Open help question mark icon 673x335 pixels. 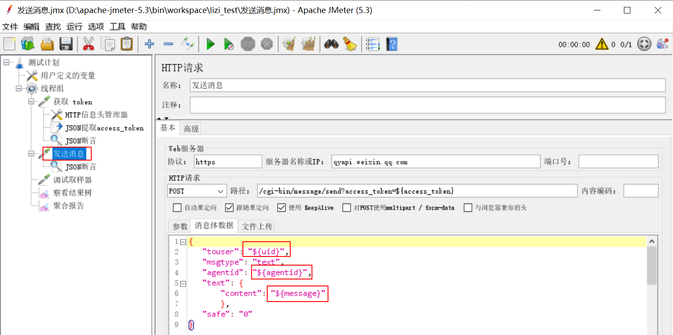(391, 44)
